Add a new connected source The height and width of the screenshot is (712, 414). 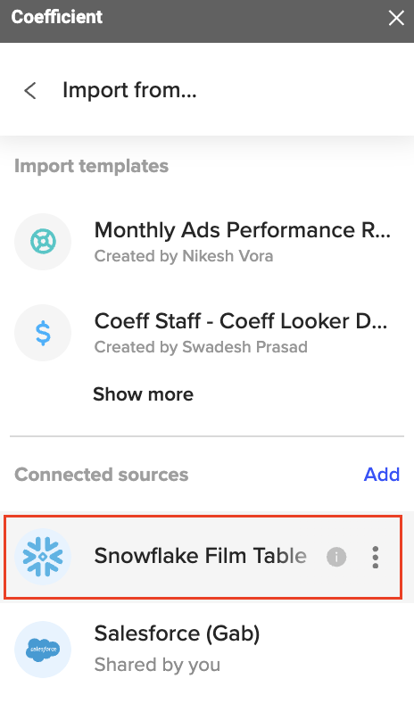coord(382,475)
